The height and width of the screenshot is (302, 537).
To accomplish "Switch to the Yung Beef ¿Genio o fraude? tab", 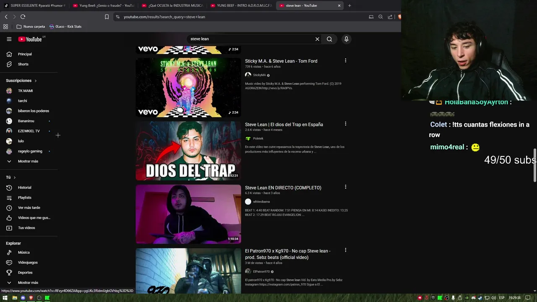I will pyautogui.click(x=103, y=5).
